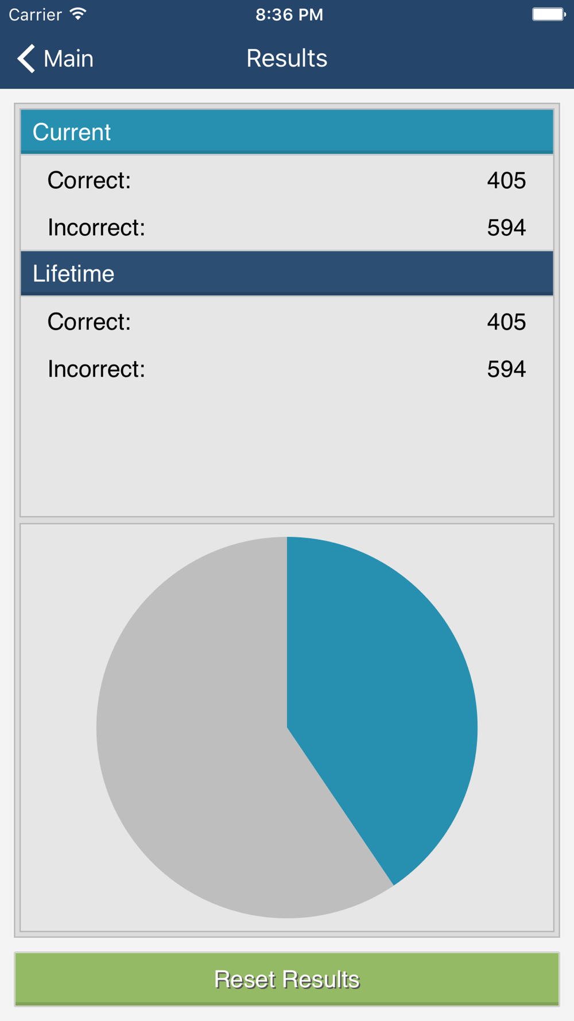The height and width of the screenshot is (1021, 574).
Task: Tap the Reset Results button
Action: [x=287, y=979]
